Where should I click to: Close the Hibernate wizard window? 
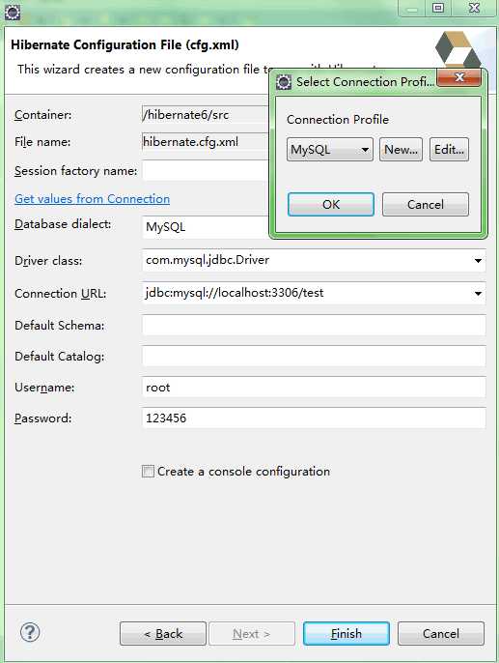[474, 8]
